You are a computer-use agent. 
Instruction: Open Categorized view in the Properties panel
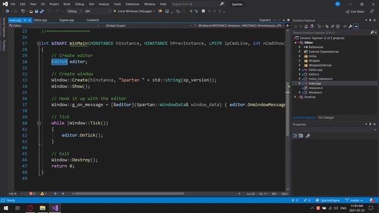(296, 135)
